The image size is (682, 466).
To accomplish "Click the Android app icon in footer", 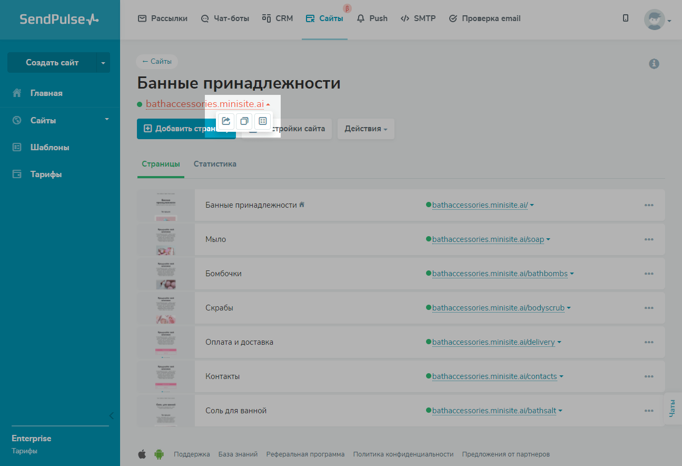I will [x=159, y=454].
